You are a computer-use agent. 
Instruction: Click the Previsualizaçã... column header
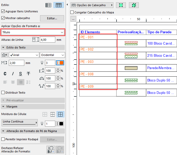point(131,32)
